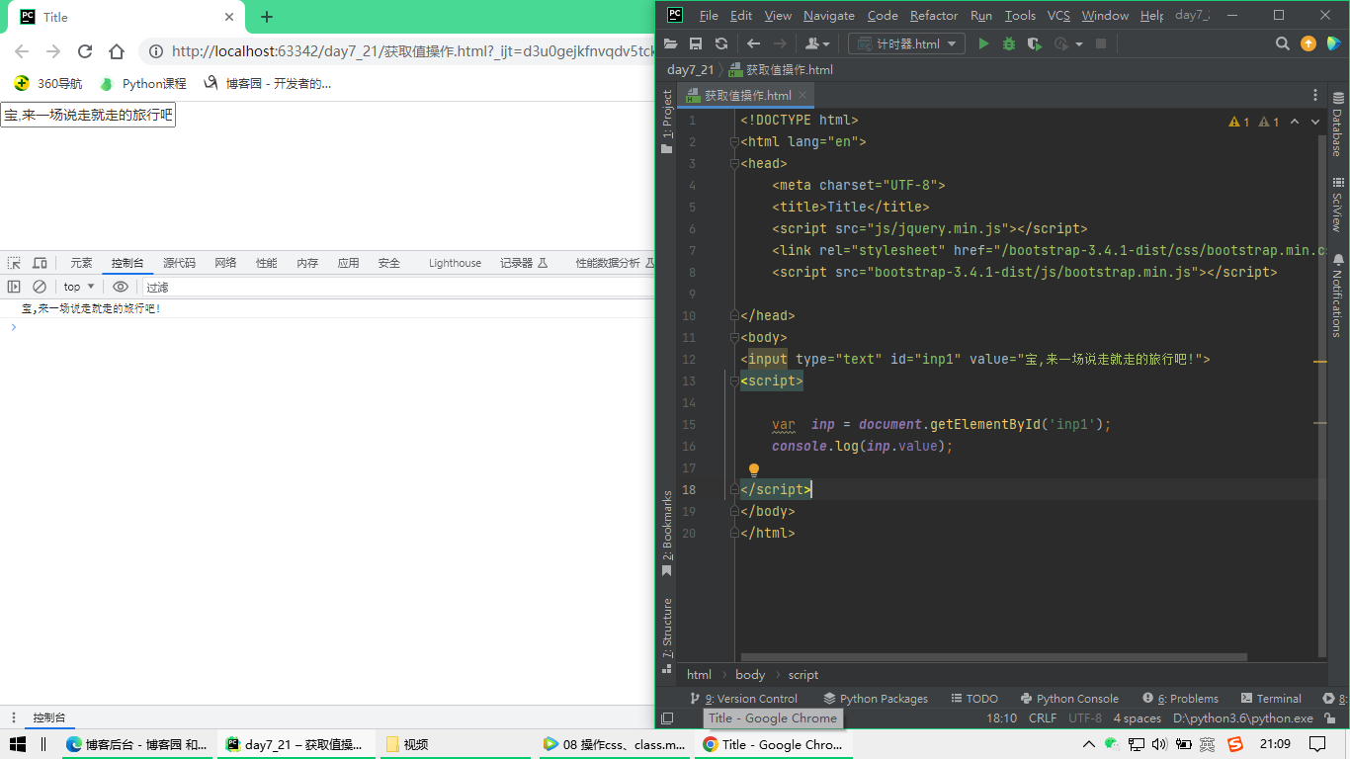Click the Python interpreter path in status bar

pyautogui.click(x=1242, y=718)
